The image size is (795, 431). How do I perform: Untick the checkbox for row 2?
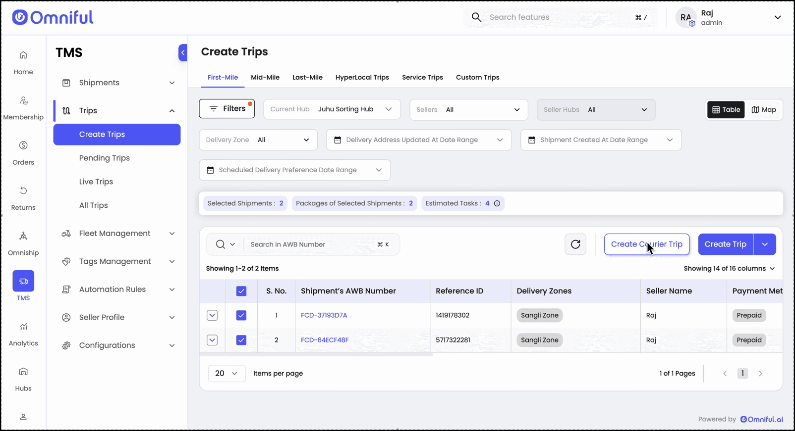pos(241,340)
